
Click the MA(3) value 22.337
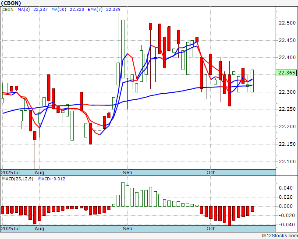point(40,10)
